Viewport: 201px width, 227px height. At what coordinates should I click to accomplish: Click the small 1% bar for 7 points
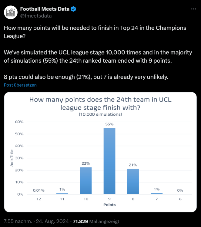point(157,193)
